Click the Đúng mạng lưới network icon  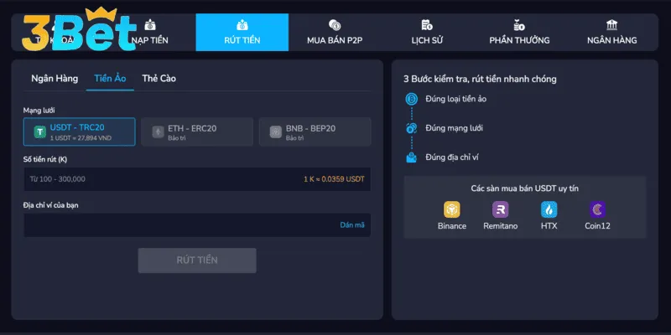pyautogui.click(x=411, y=128)
